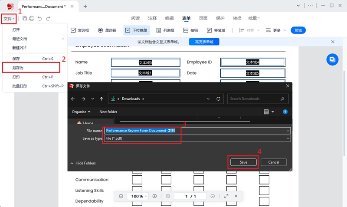Undo the last action
The height and width of the screenshot is (207, 347).
tap(39, 18)
